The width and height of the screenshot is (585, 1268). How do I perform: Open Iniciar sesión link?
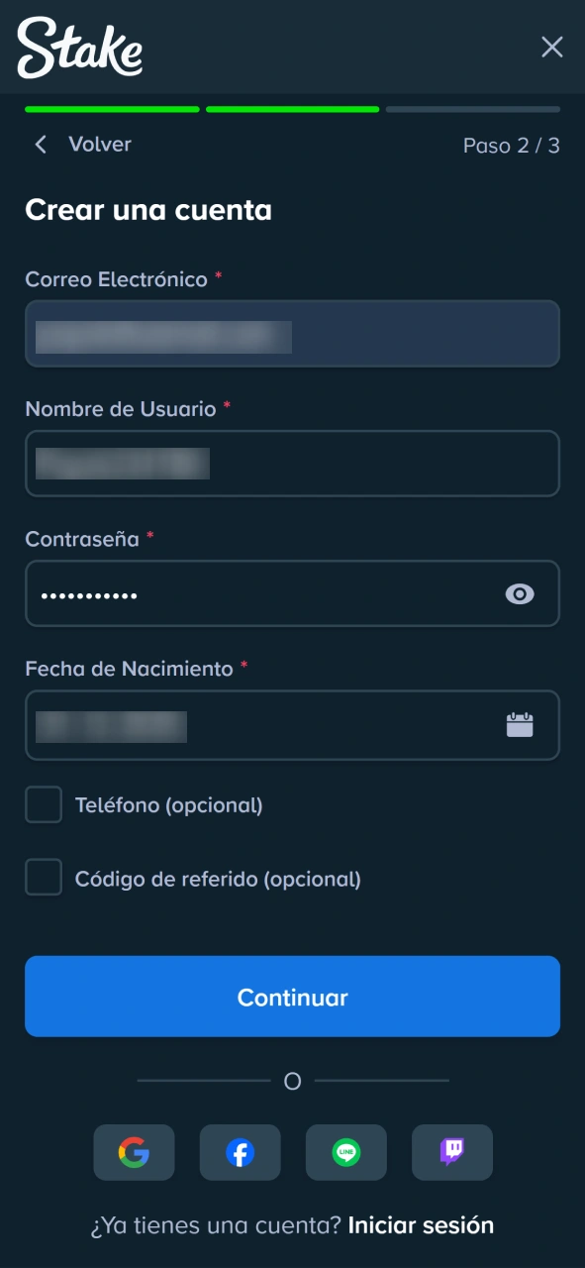pos(420,1225)
